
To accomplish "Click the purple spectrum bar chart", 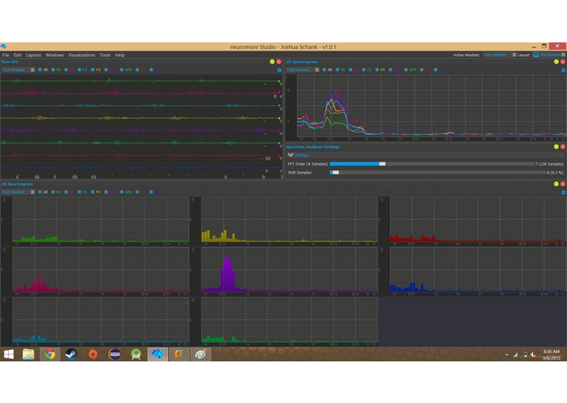I will coord(290,272).
